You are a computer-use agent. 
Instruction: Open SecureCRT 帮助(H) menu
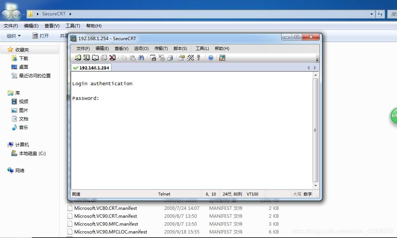222,48
